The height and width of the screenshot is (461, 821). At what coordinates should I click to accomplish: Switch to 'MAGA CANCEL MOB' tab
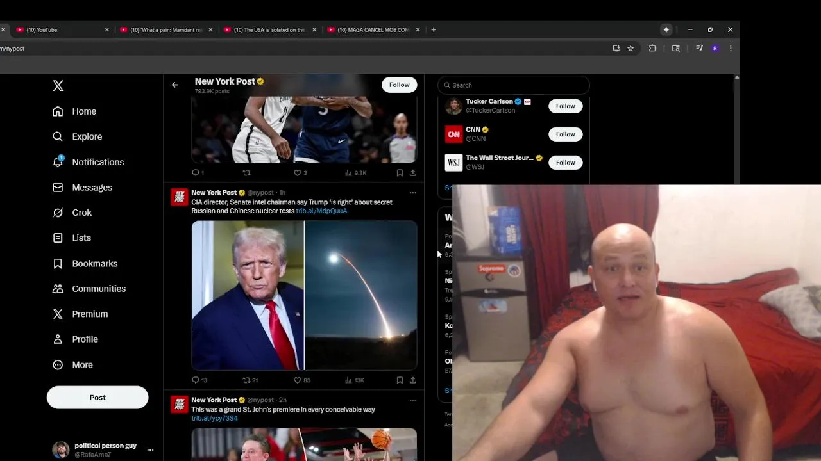tap(373, 29)
